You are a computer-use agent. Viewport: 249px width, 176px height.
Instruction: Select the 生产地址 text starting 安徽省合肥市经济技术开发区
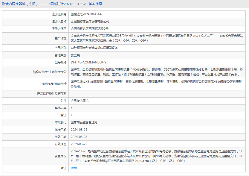(x=157, y=38)
